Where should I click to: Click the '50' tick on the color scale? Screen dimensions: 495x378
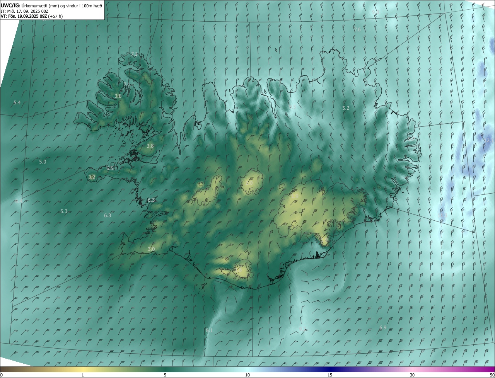pos(492,375)
